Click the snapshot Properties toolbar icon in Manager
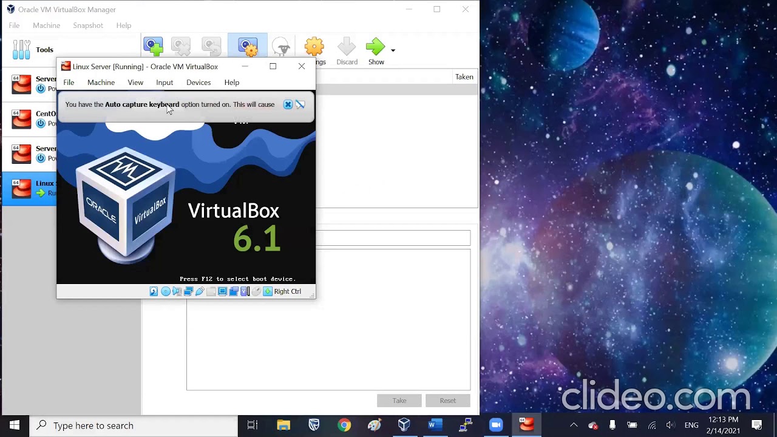Image resolution: width=777 pixels, height=437 pixels. coord(248,47)
